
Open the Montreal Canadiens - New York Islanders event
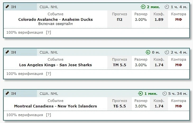pos(56,106)
